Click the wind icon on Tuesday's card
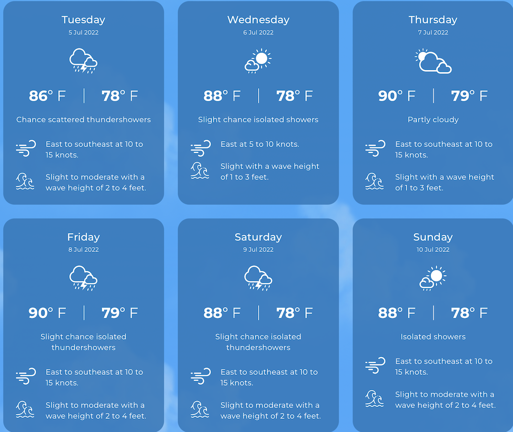 pyautogui.click(x=26, y=149)
